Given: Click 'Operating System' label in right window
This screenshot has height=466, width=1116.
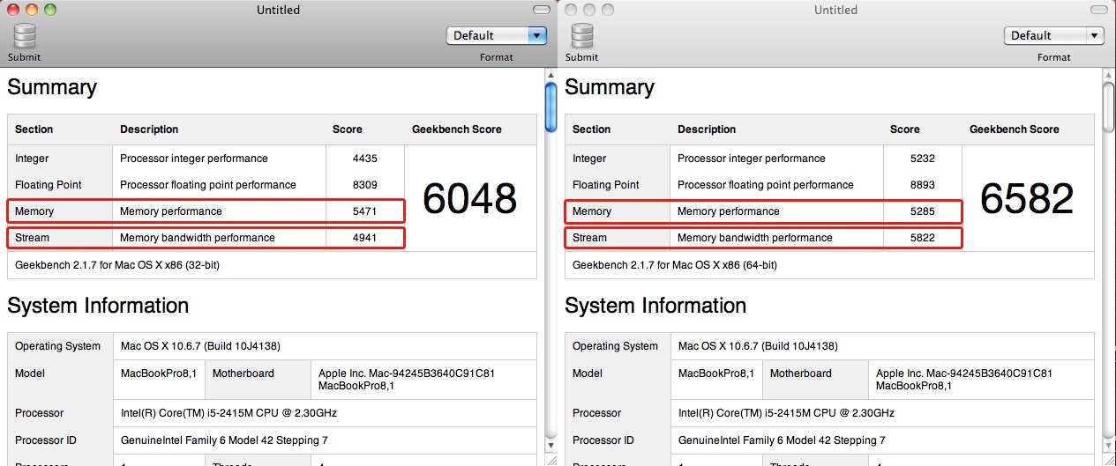Looking at the screenshot, I should pos(616,346).
